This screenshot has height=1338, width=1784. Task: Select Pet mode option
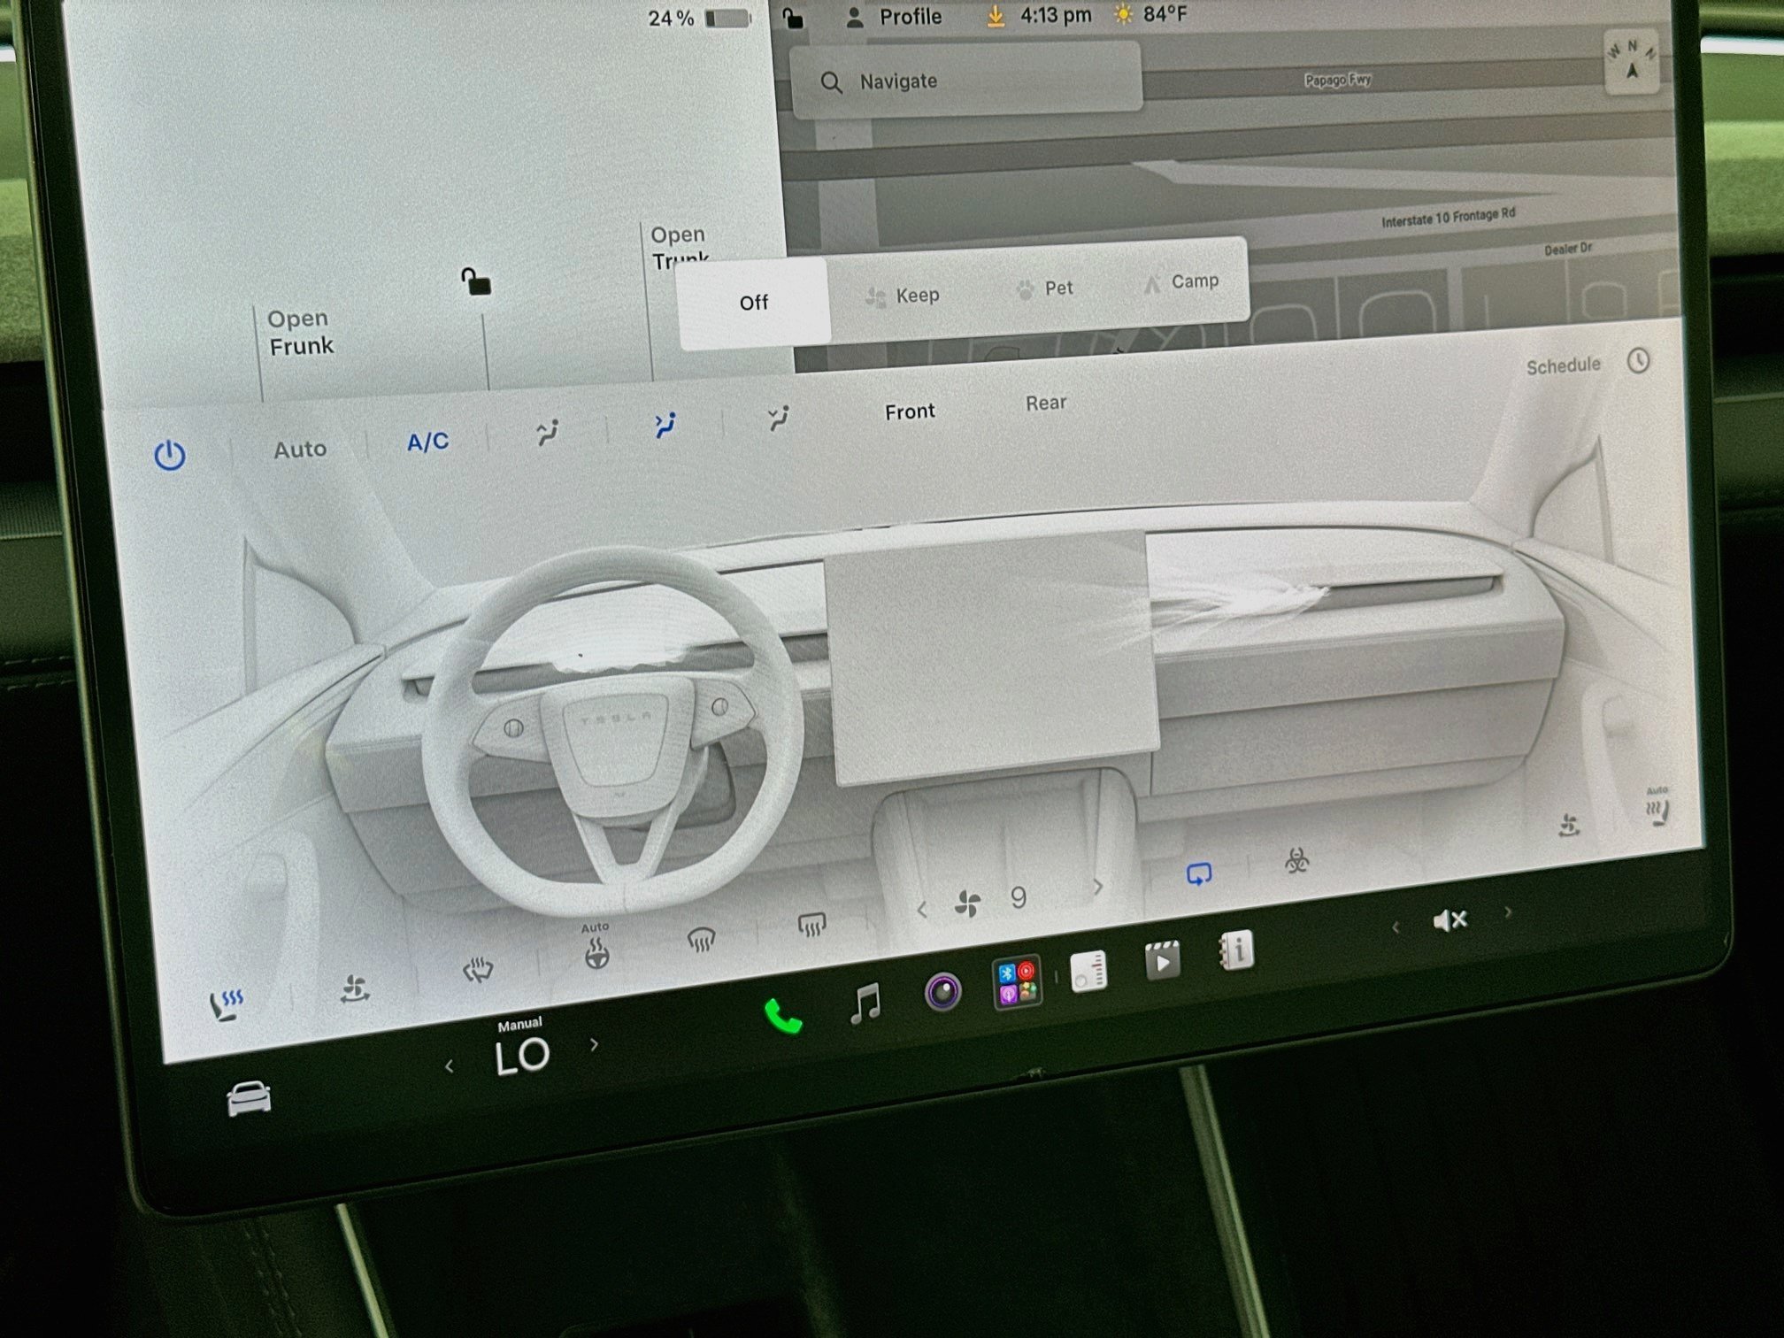tap(1045, 288)
